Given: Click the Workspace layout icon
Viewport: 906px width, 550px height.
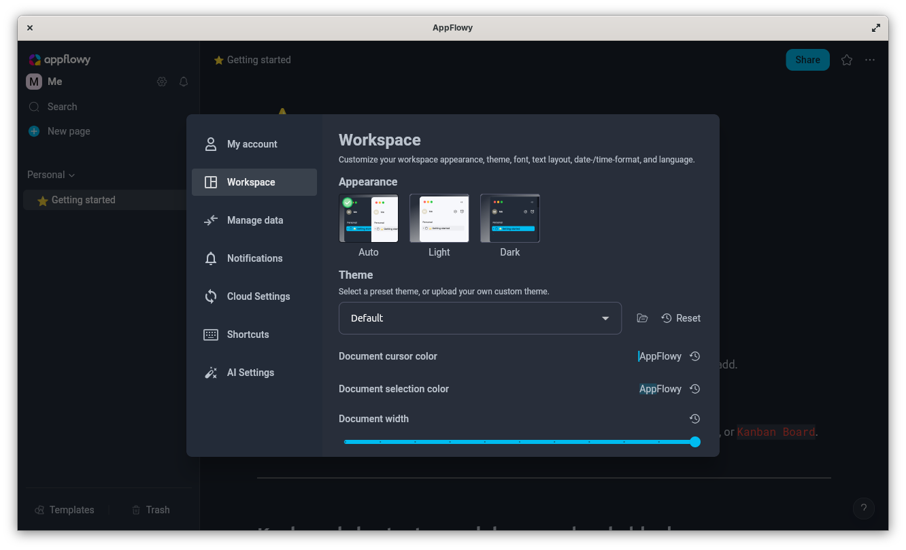Looking at the screenshot, I should 211,182.
